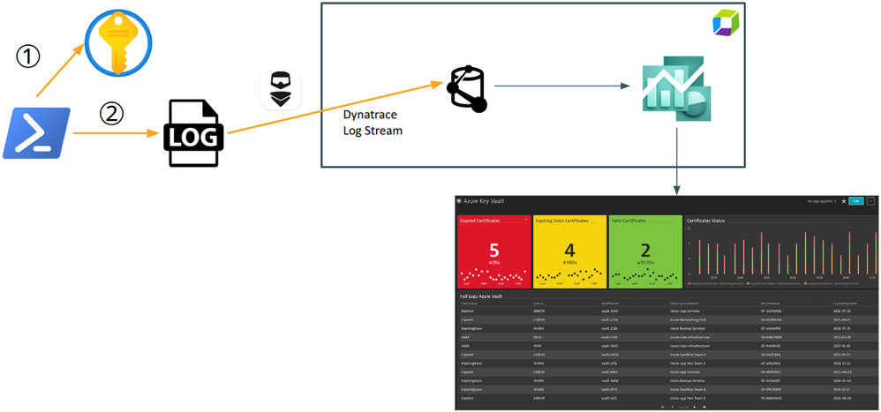The image size is (881, 412).
Task: Click the 'Certificates Status' chart title
Action: (x=705, y=221)
